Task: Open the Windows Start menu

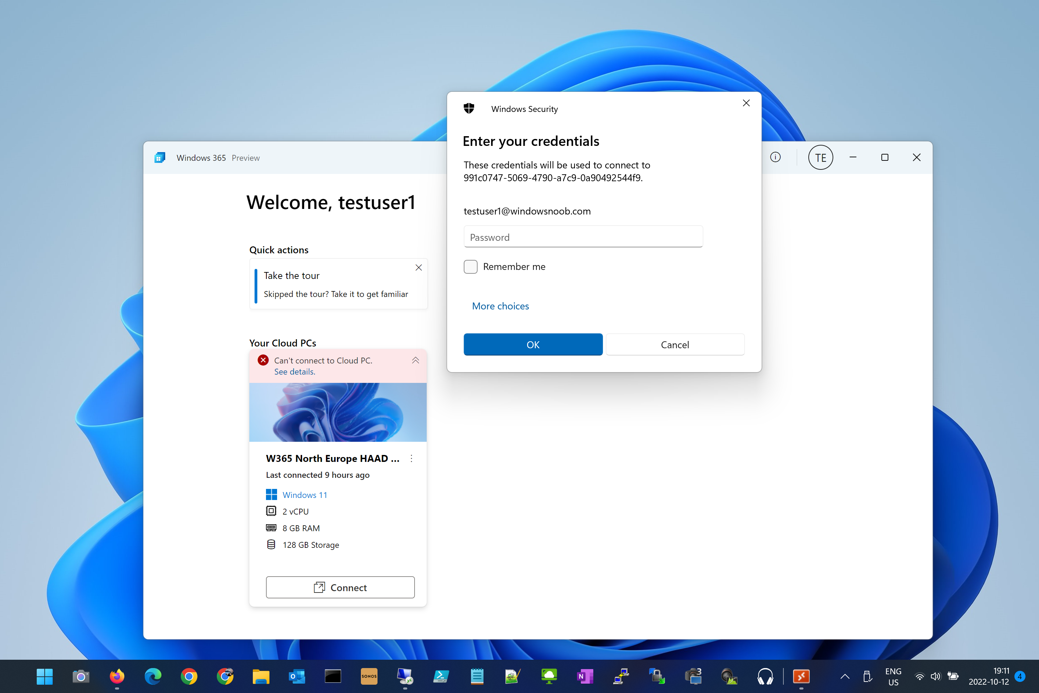Action: click(x=44, y=676)
